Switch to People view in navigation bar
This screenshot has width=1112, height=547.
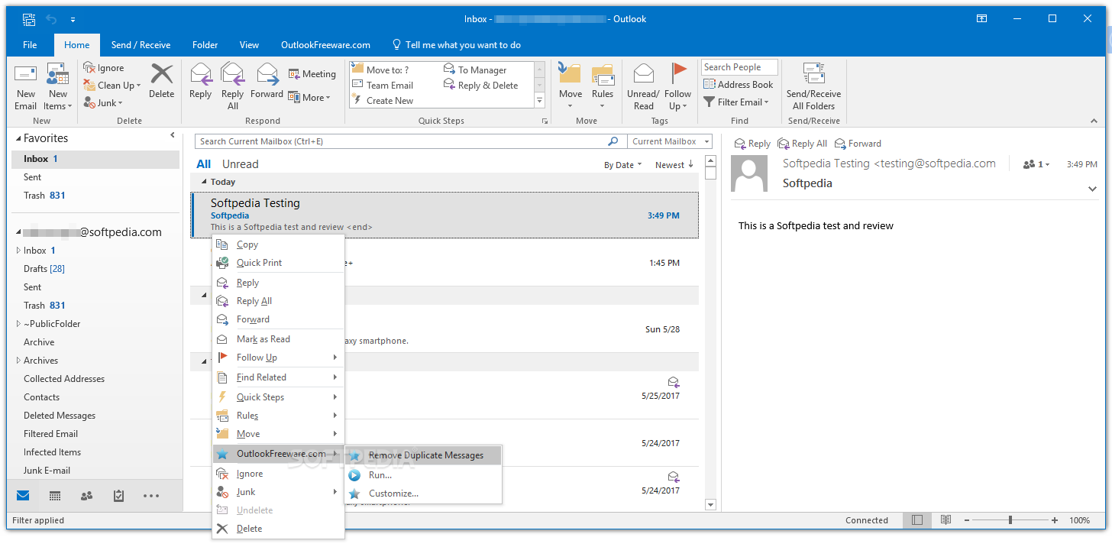point(86,496)
